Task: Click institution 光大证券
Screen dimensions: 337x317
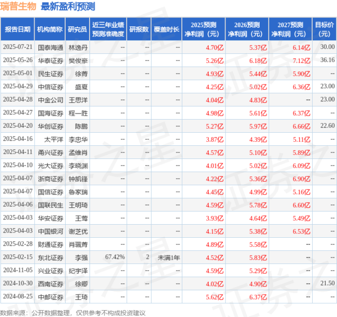Action: click(x=51, y=166)
